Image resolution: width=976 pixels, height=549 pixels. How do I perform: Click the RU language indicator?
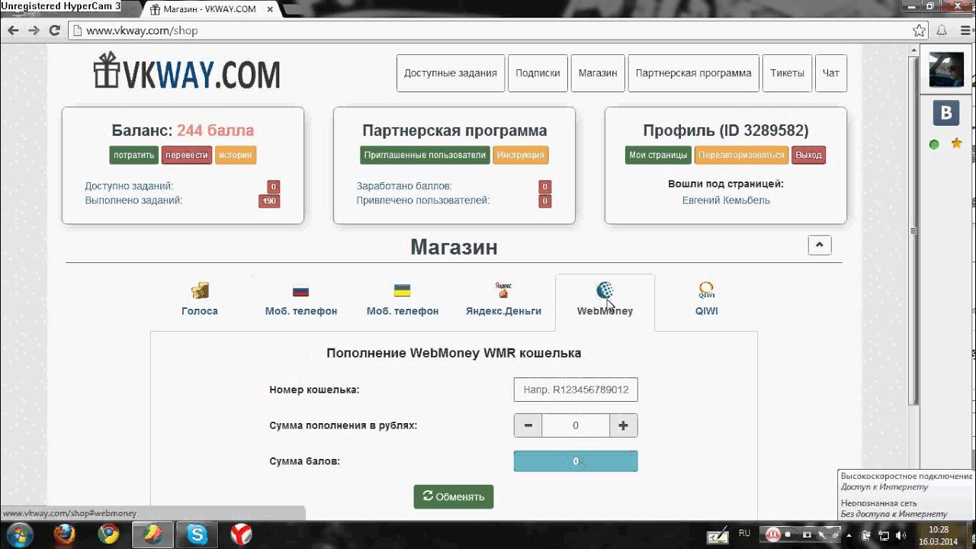pos(744,534)
